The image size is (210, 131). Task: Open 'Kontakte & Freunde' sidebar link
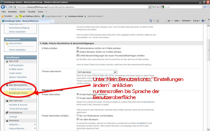[x=18, y=105]
